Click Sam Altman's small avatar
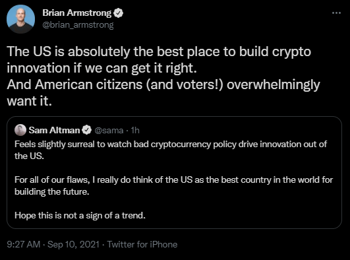The width and height of the screenshot is (350, 260). pyautogui.click(x=20, y=130)
